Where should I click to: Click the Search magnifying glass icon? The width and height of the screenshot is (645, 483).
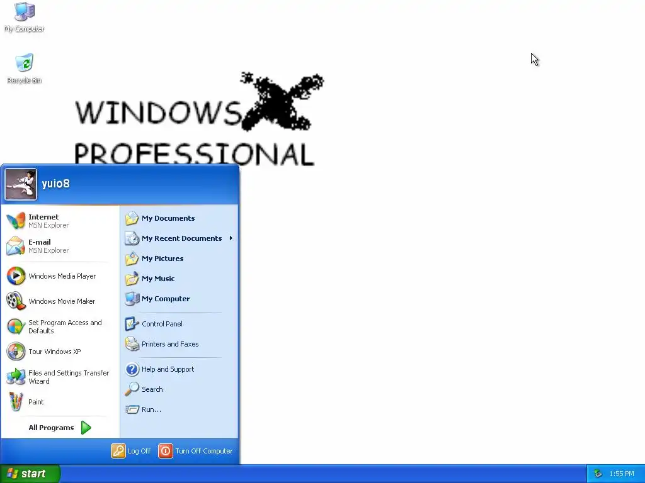132,389
